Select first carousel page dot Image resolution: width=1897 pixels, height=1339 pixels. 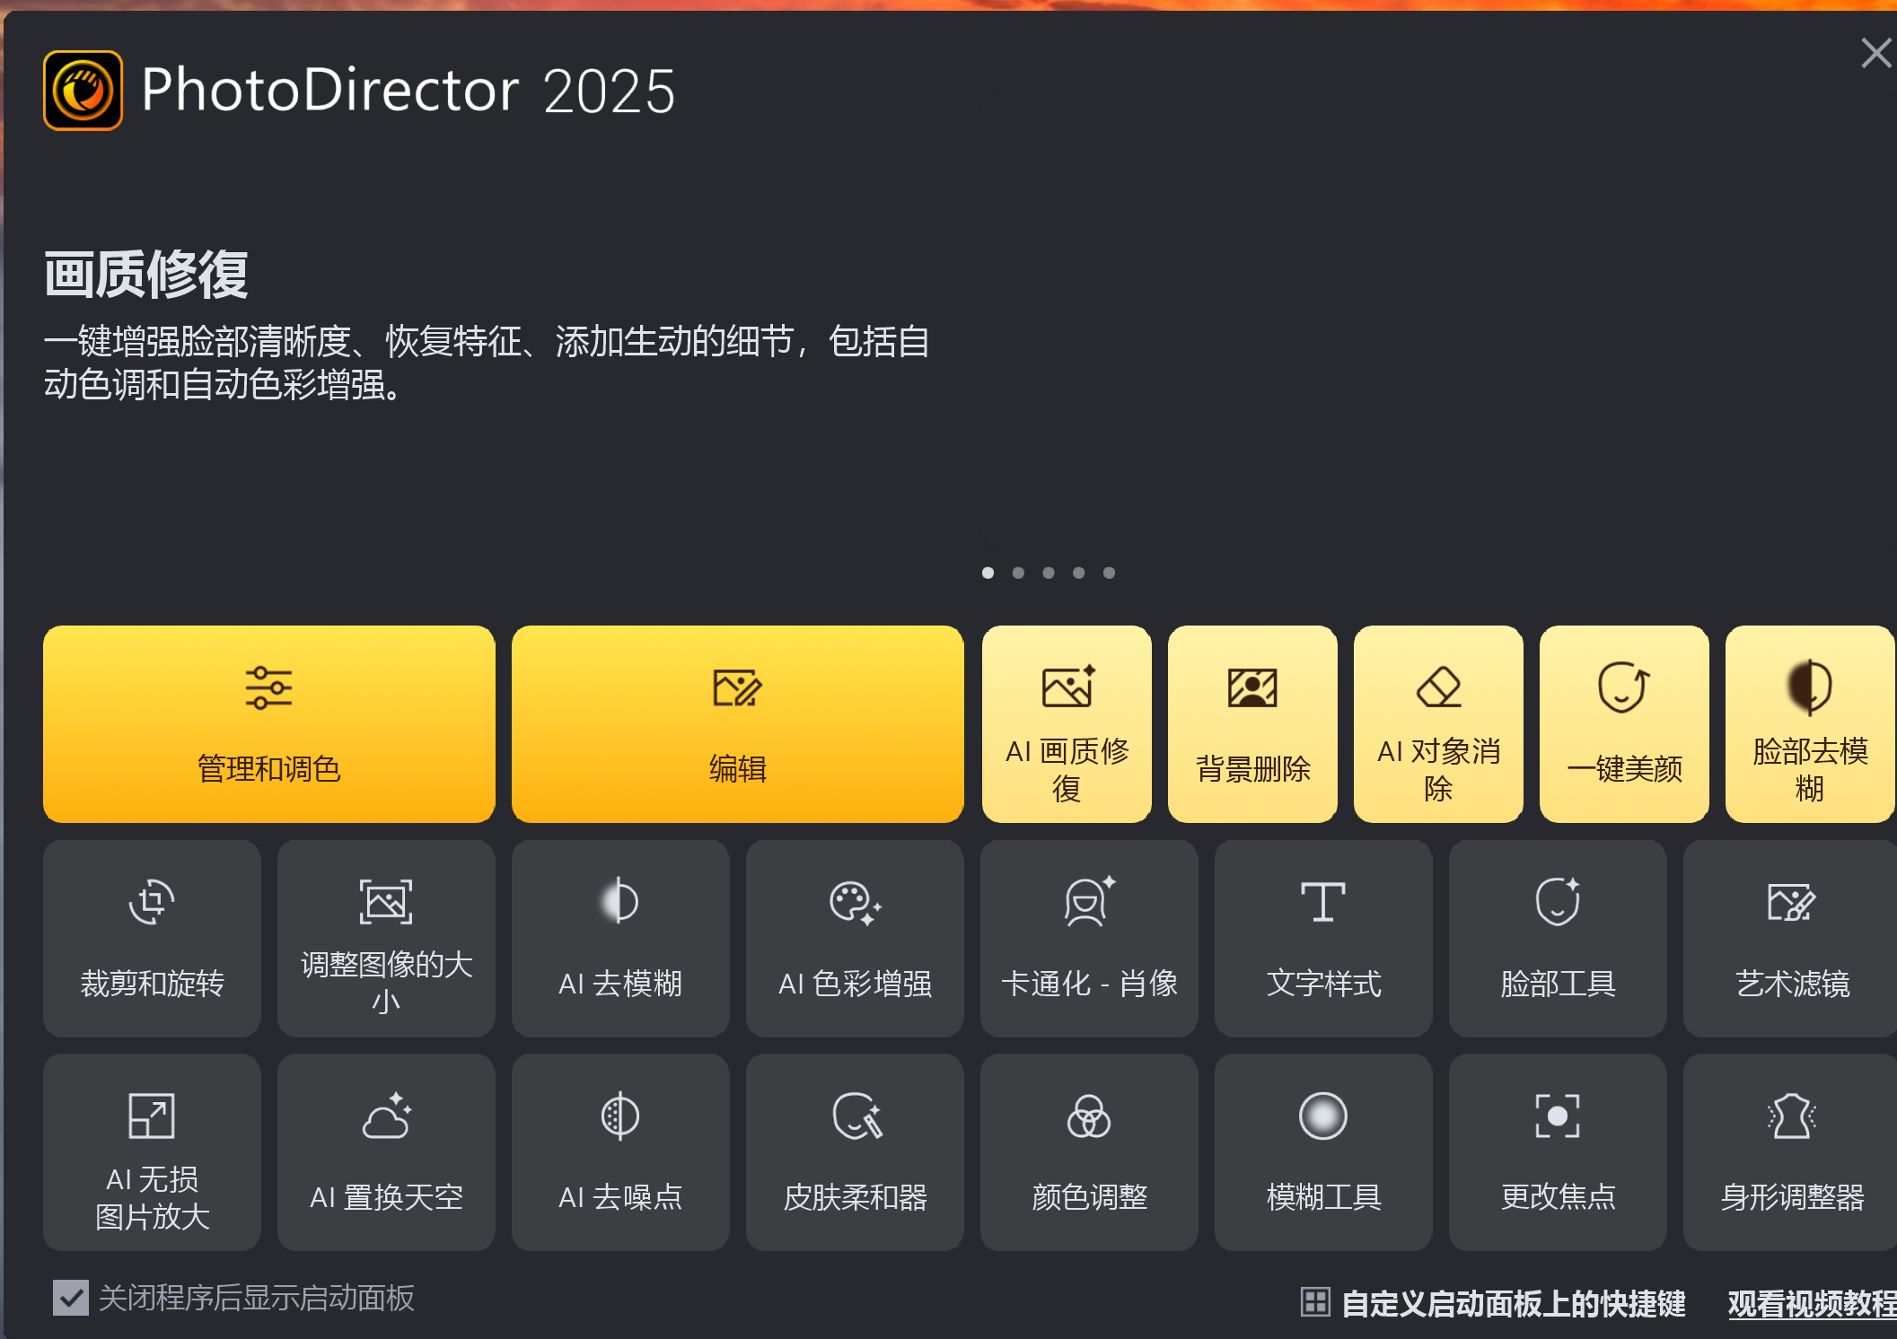[988, 573]
